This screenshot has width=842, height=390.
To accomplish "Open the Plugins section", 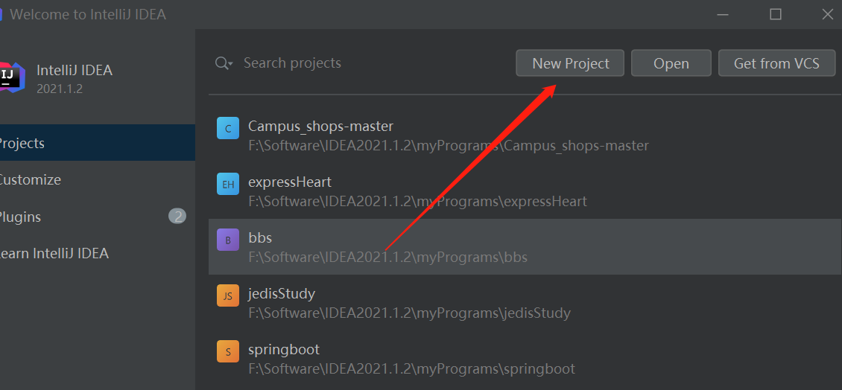I will tap(97, 217).
